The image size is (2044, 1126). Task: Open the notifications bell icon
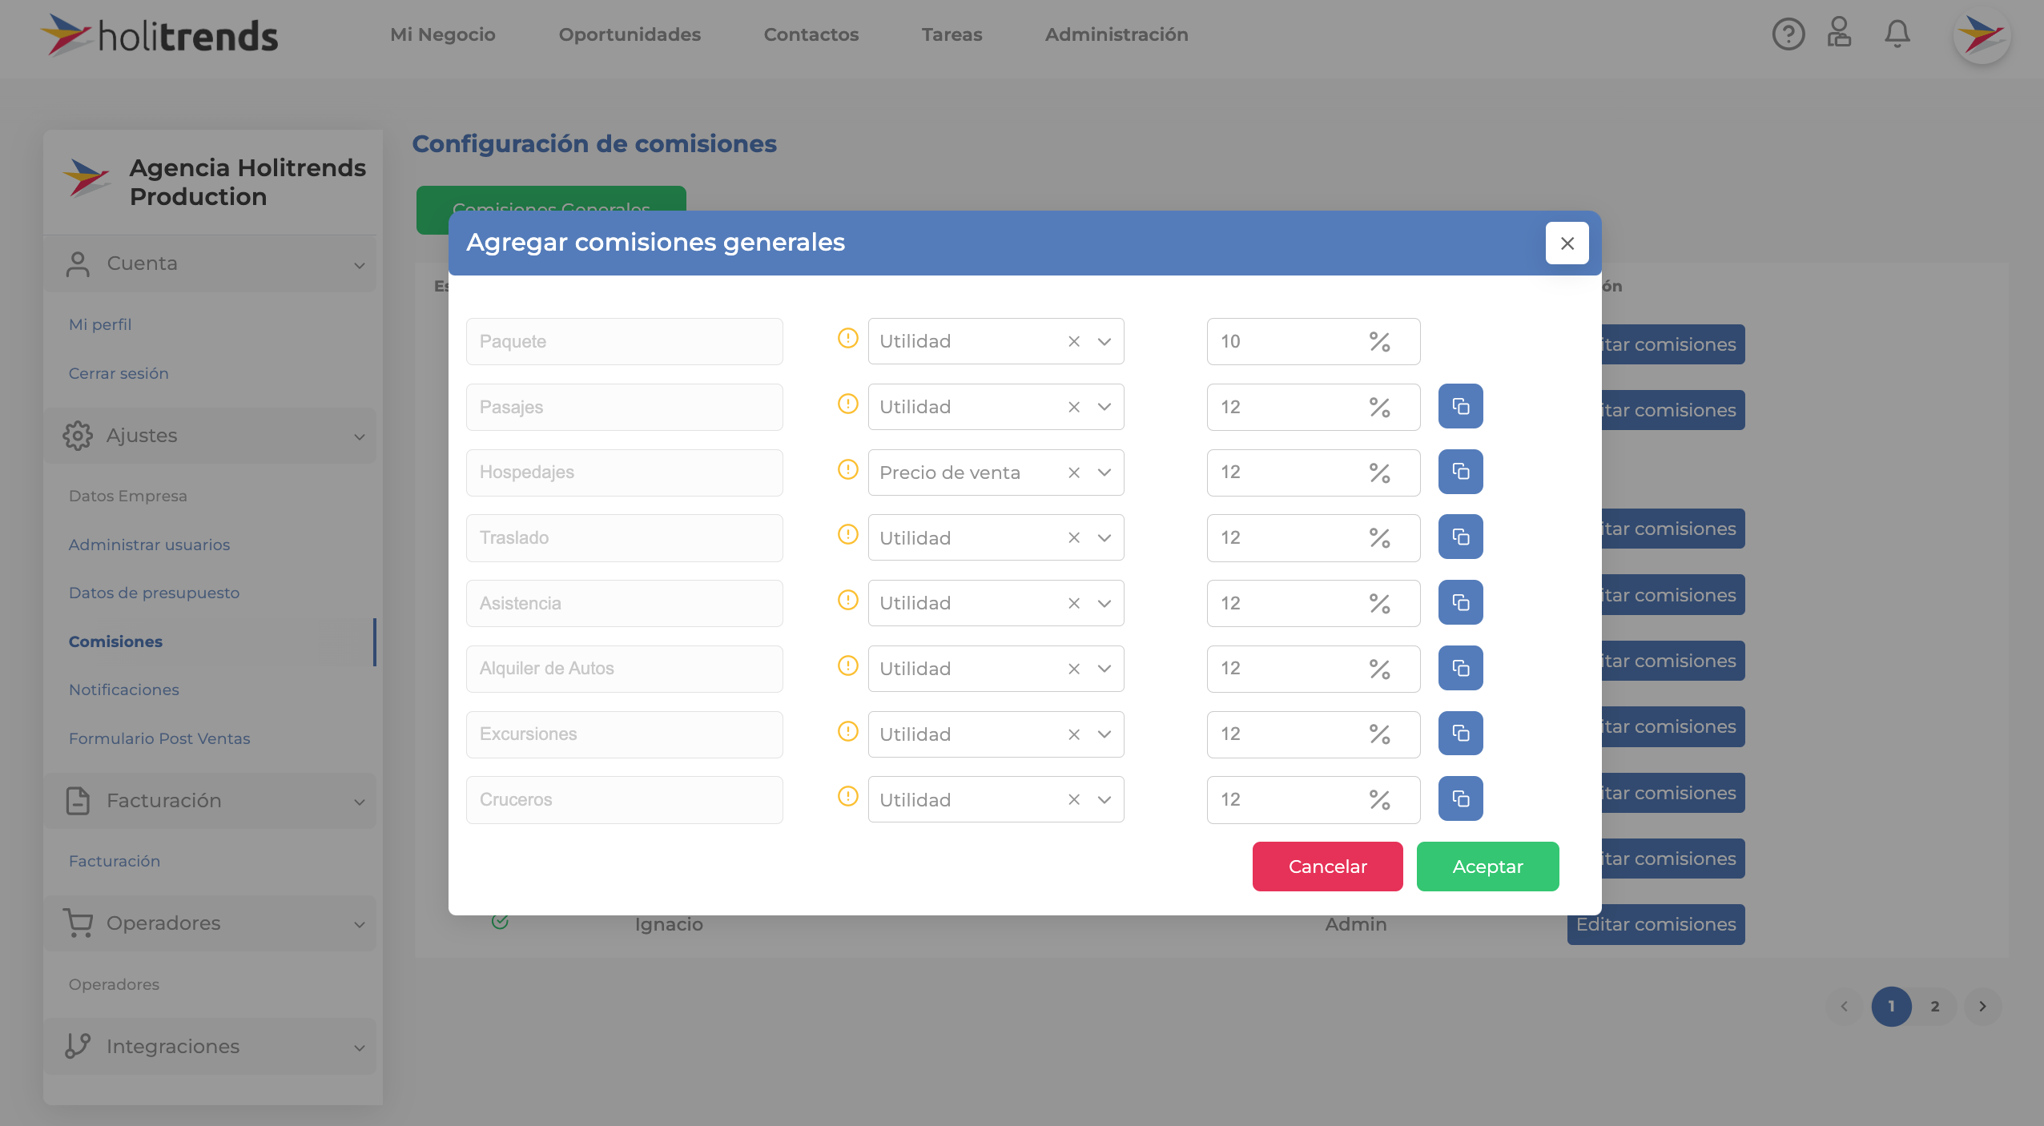(x=1897, y=34)
